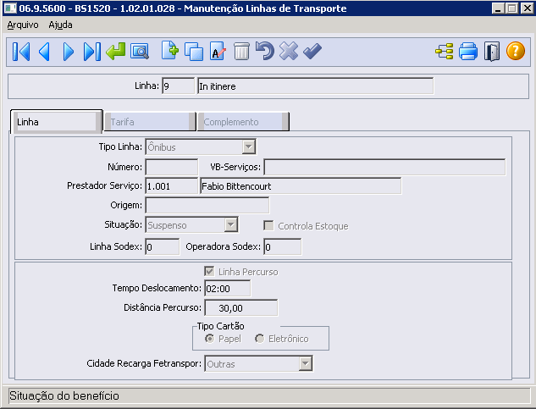Click the VB-Serviços input field

click(384, 167)
